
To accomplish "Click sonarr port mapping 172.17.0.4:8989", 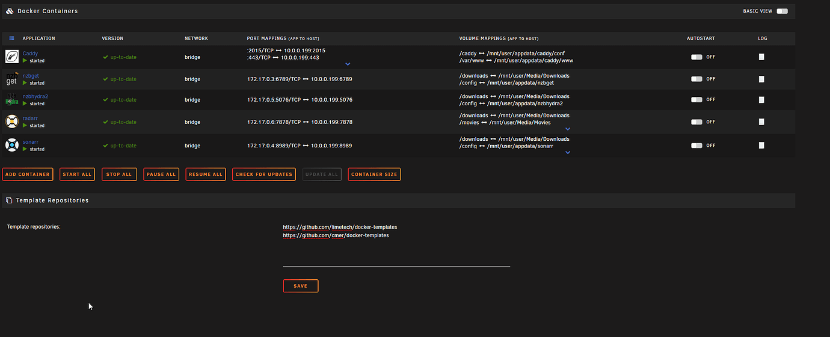I will tap(300, 146).
